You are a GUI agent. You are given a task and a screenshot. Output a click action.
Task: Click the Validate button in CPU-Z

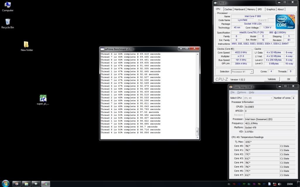(x=272, y=79)
